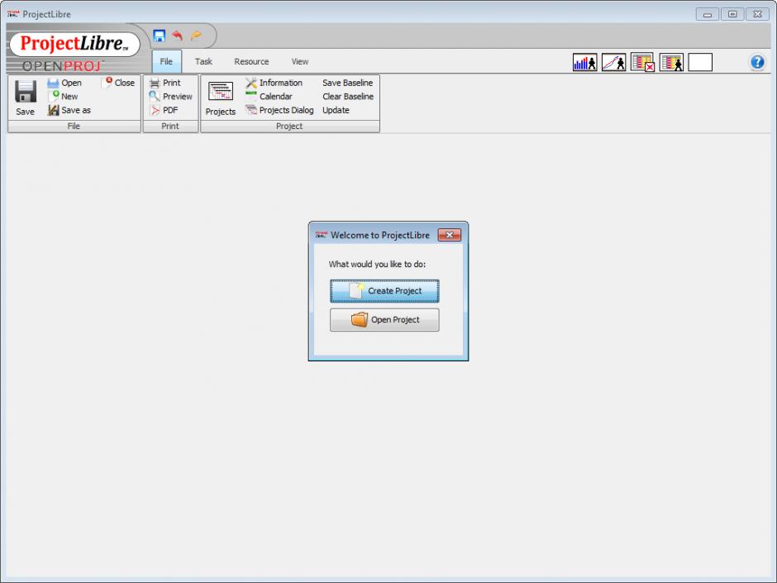Click Open in the File group
777x583 pixels.
point(64,83)
